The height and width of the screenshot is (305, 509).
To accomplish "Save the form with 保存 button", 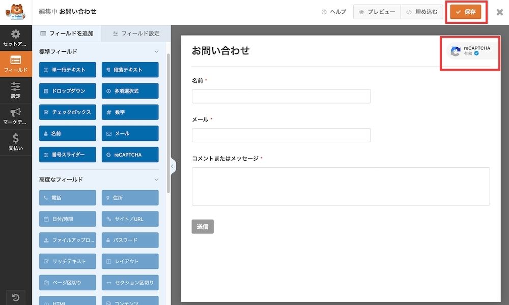I will [466, 12].
